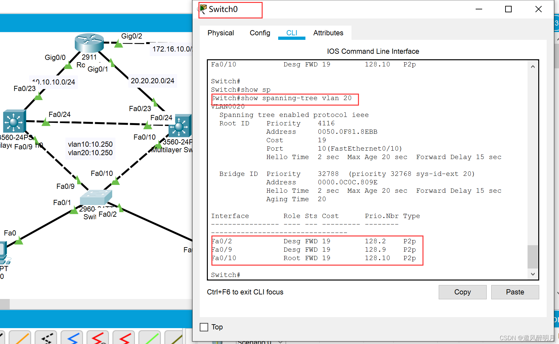Enable the Top checkbox

pyautogui.click(x=204, y=327)
